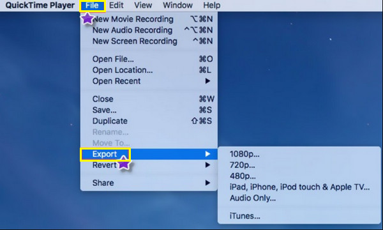Click the File menu in menu bar
The height and width of the screenshot is (230, 383).
point(92,5)
